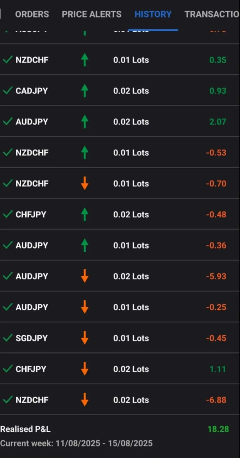Switch to the PRICE ALERTS tab
Image resolution: width=240 pixels, height=458 pixels.
92,14
